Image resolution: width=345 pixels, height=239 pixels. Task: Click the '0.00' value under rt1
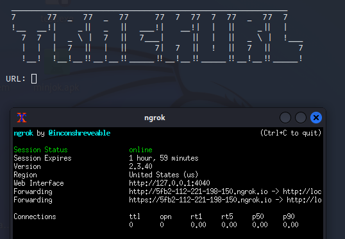pyautogui.click(x=198, y=225)
